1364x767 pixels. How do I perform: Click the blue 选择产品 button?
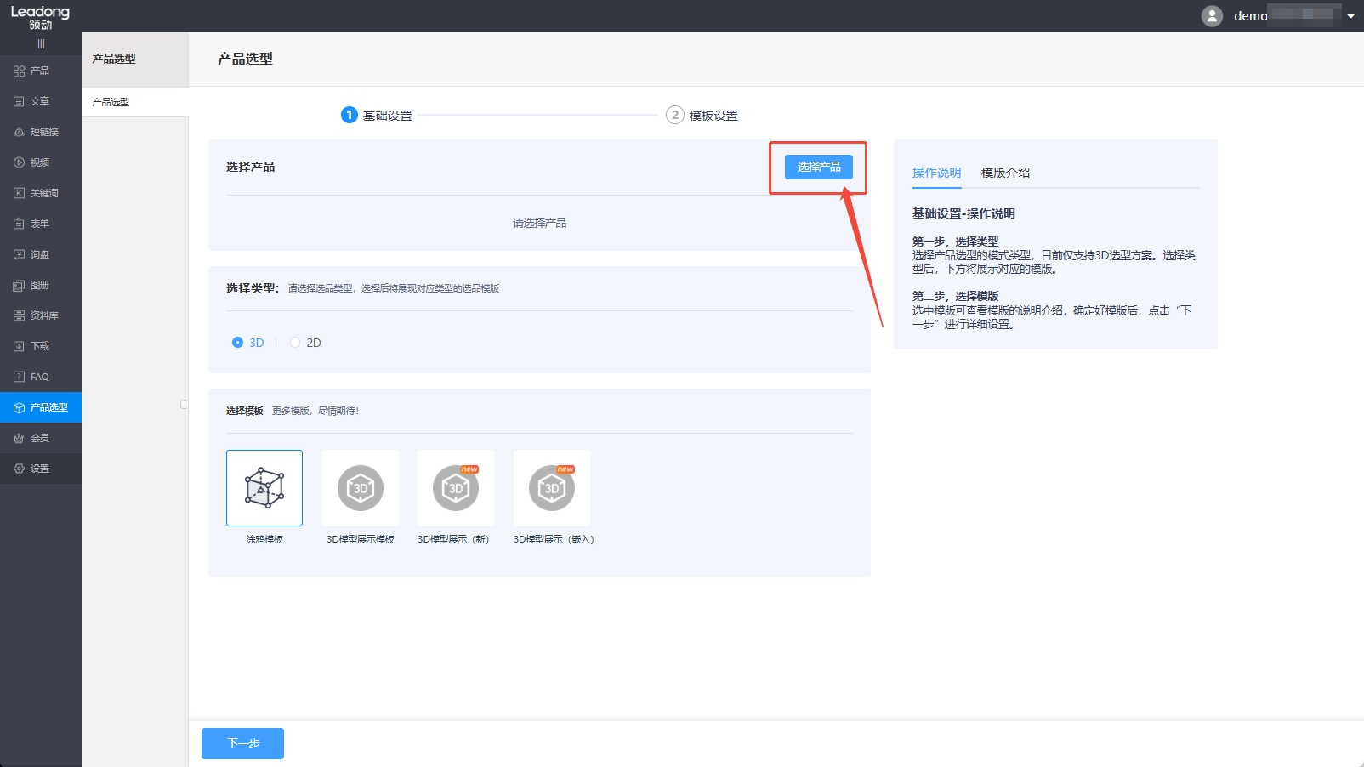coord(818,167)
